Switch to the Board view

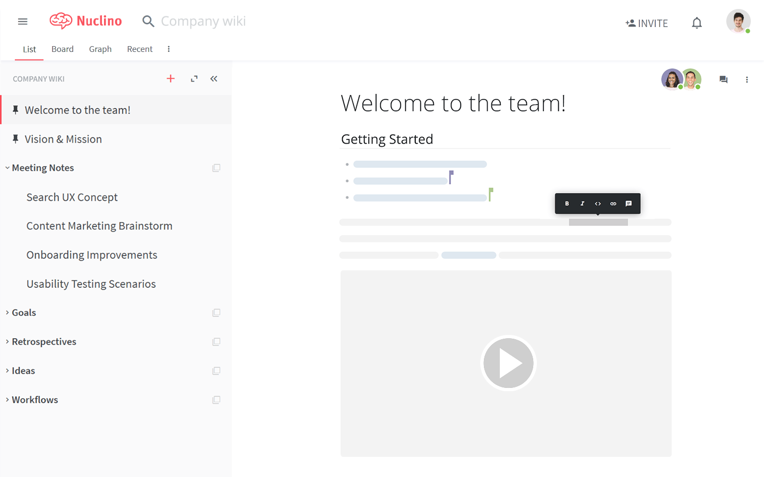click(62, 49)
